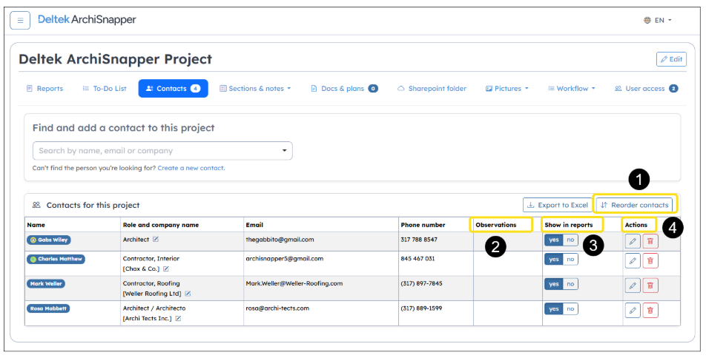Open the Sharepoint folder tab

(432, 89)
